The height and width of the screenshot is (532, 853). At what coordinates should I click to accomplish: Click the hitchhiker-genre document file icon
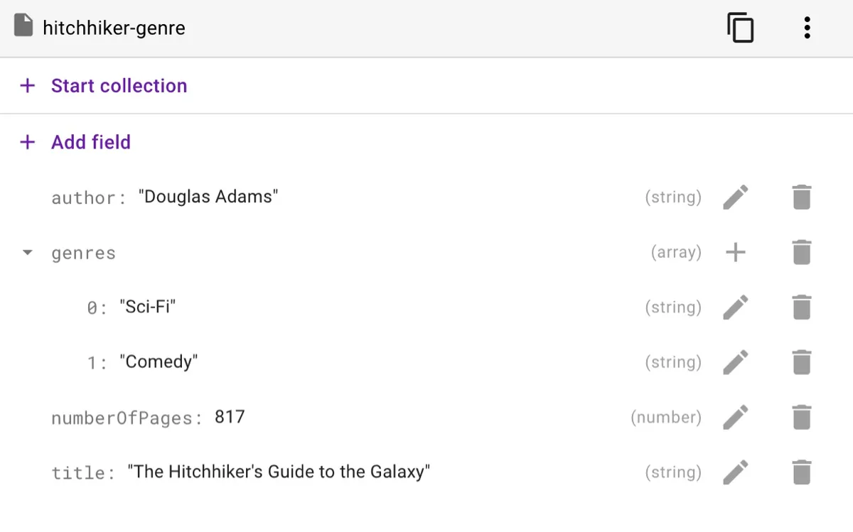click(x=23, y=27)
